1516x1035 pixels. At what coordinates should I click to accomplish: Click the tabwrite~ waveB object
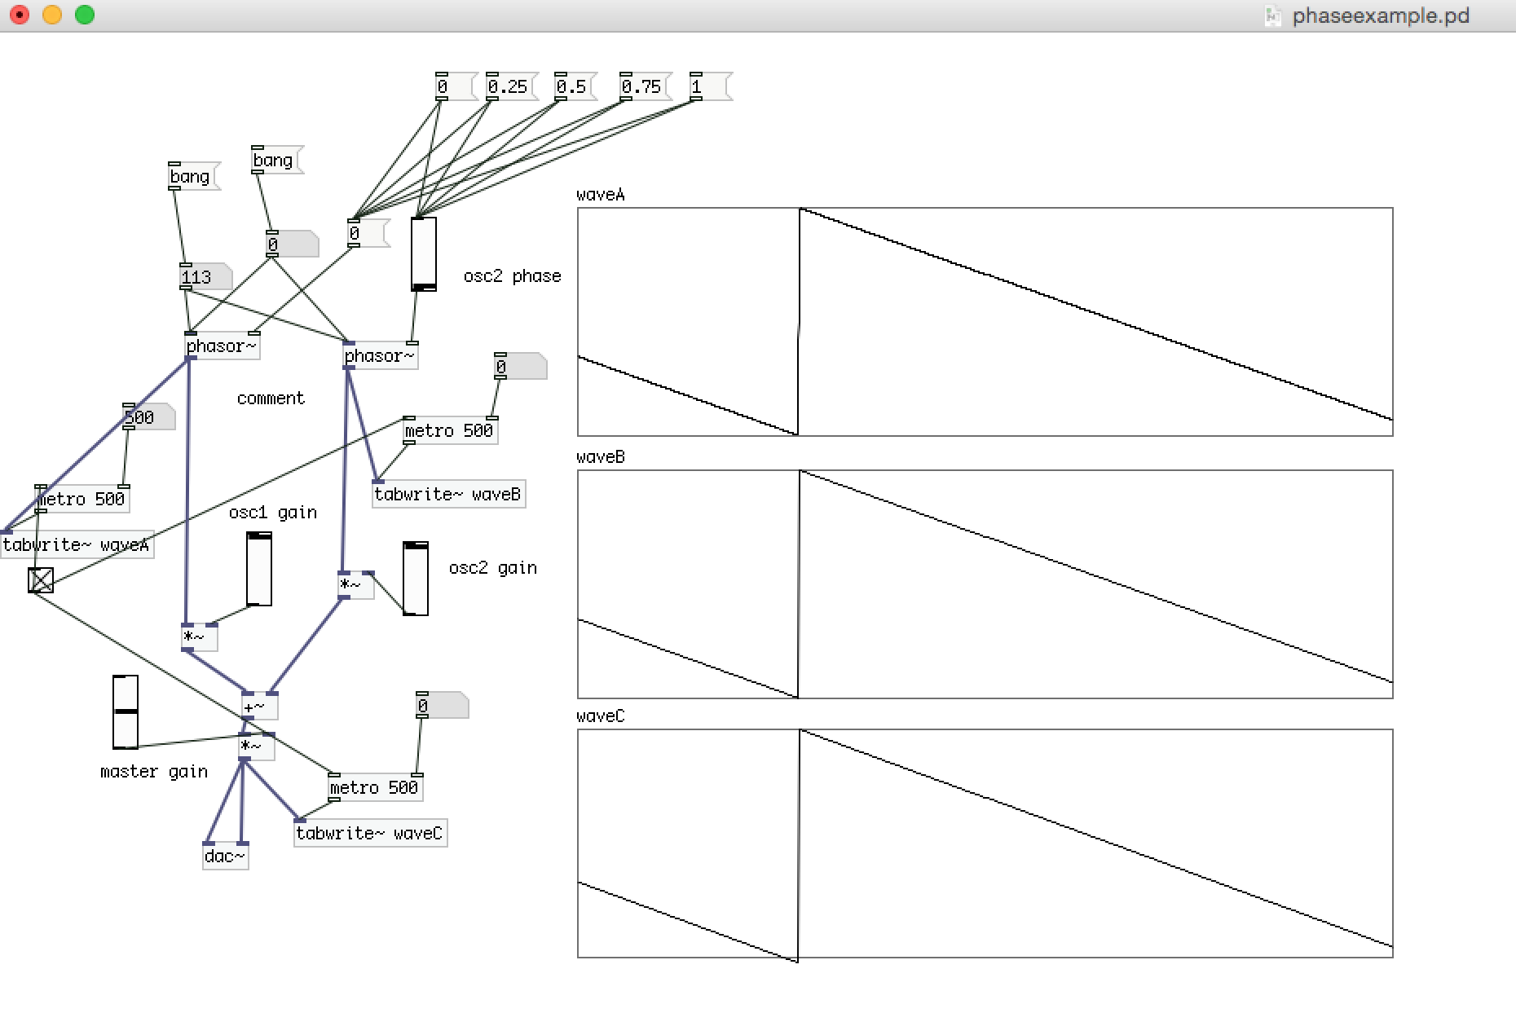click(x=449, y=494)
